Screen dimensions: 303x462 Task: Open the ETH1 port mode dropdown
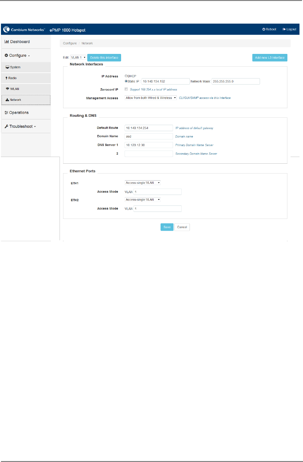click(142, 183)
